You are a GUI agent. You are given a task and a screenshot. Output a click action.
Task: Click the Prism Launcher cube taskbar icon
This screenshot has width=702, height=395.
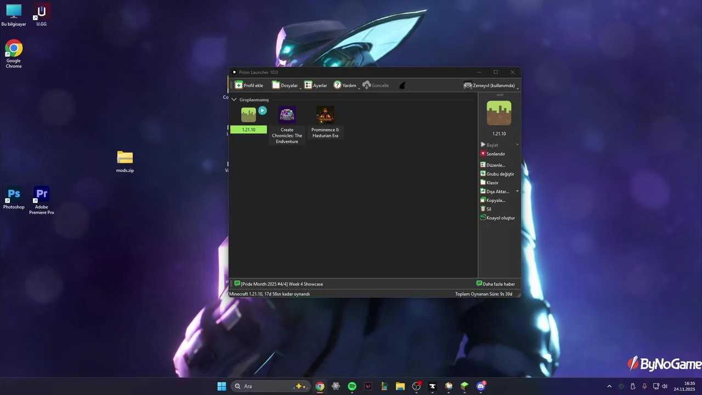[x=449, y=386]
